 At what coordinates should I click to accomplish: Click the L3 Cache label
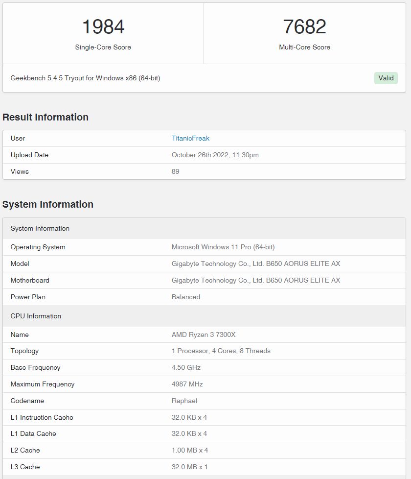(x=25, y=467)
